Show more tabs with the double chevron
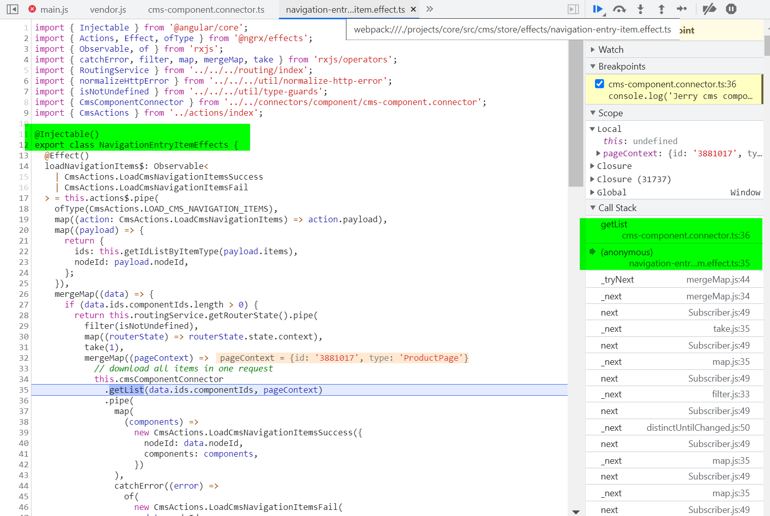 tap(430, 9)
